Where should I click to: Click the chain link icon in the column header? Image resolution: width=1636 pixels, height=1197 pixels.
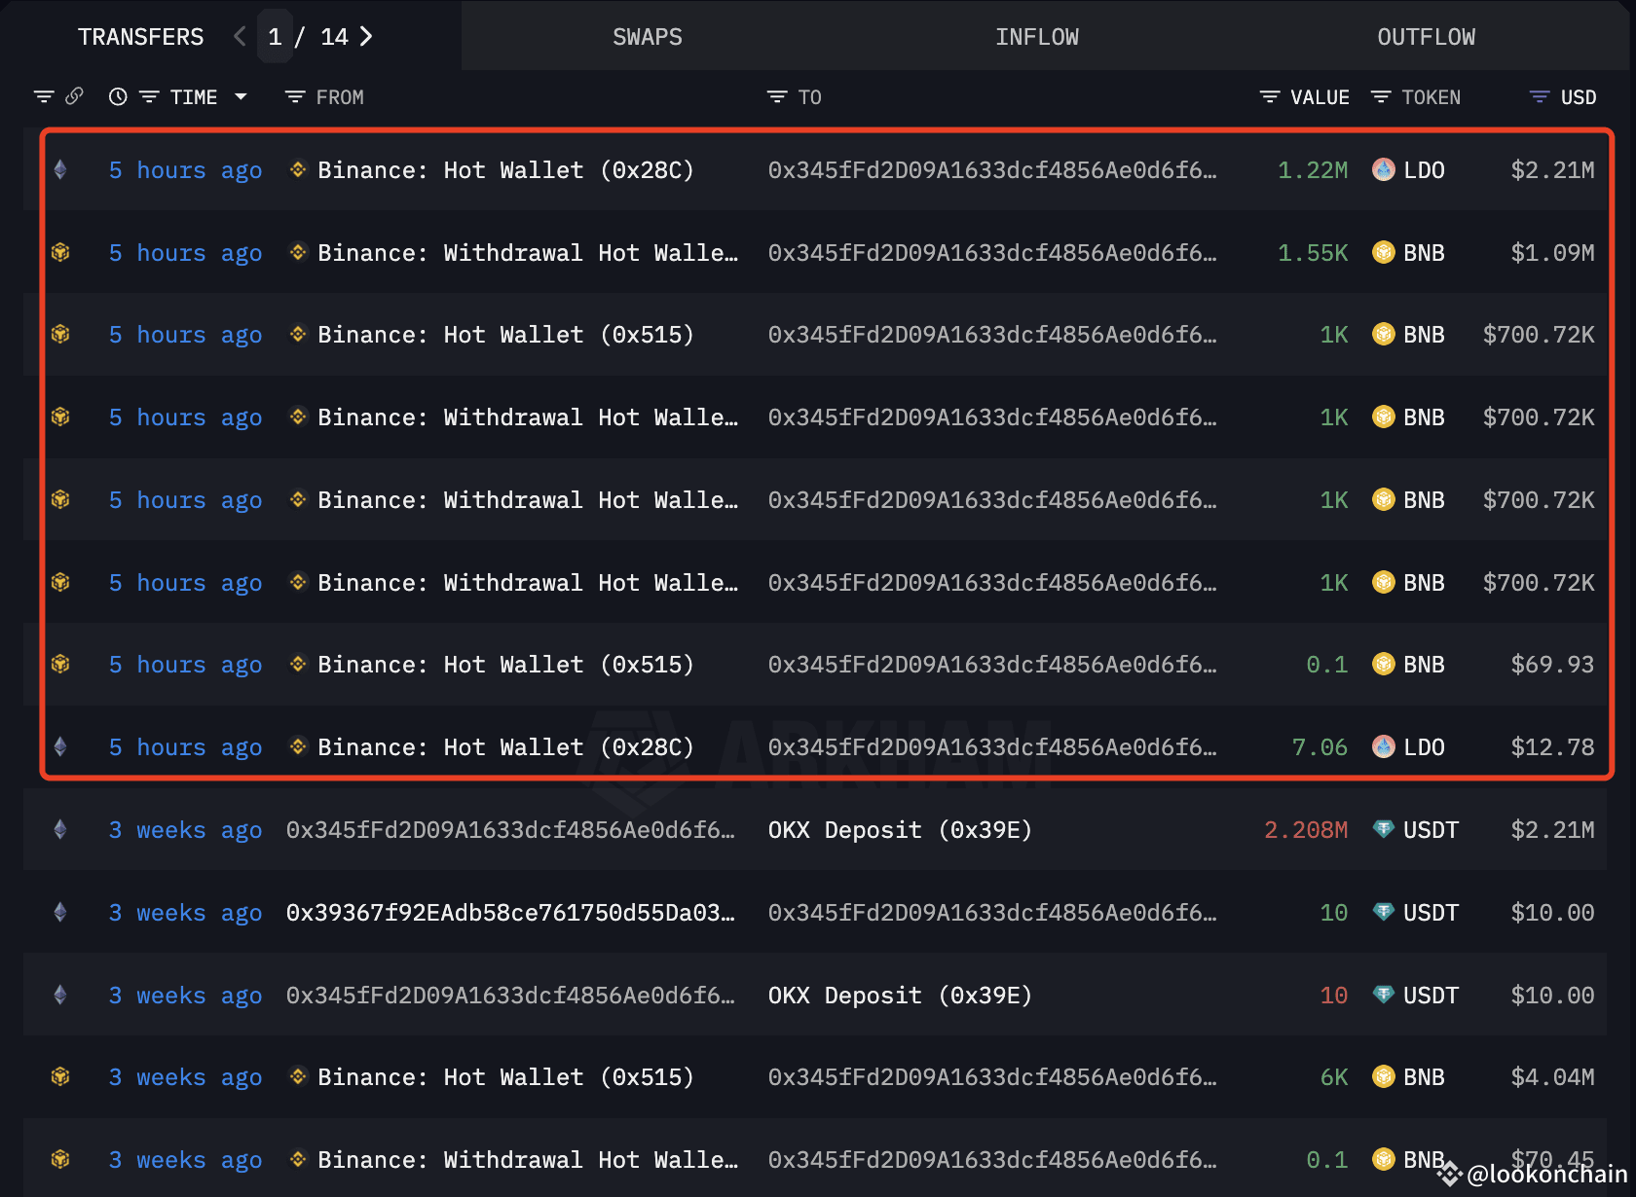(x=74, y=96)
